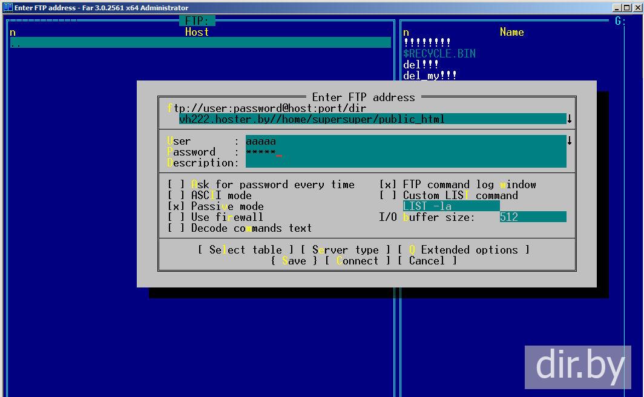Screen dimensions: 644x397
Task: Click the Password input field
Action: 406,152
